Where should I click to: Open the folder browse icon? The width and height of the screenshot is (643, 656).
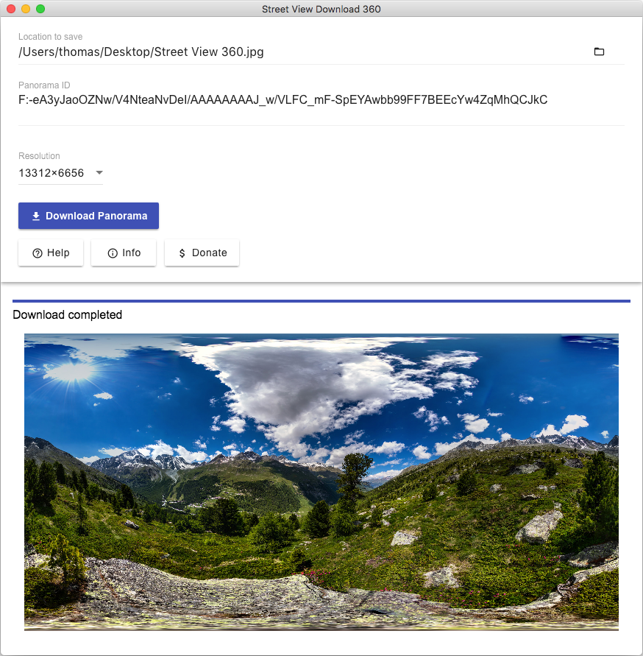coord(599,52)
